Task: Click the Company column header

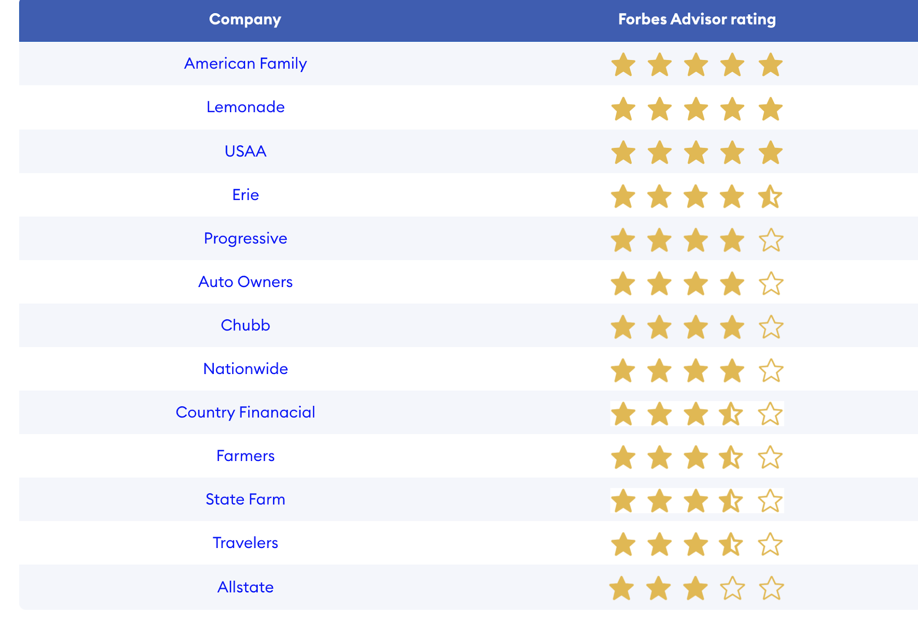Action: click(245, 19)
